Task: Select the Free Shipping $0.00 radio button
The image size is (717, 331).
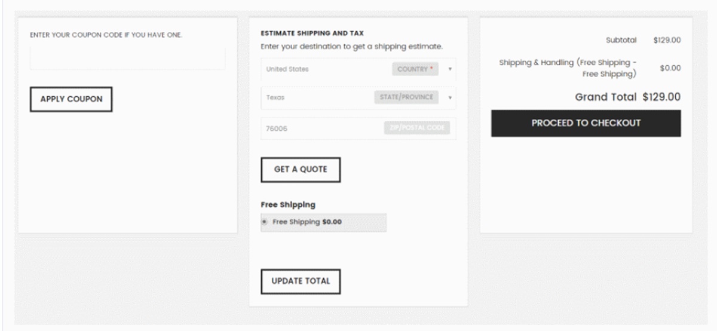Action: [265, 222]
